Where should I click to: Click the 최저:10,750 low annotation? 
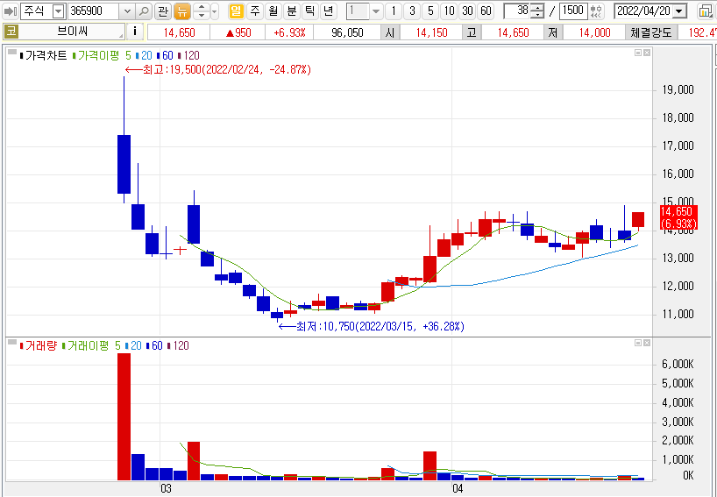(x=372, y=326)
